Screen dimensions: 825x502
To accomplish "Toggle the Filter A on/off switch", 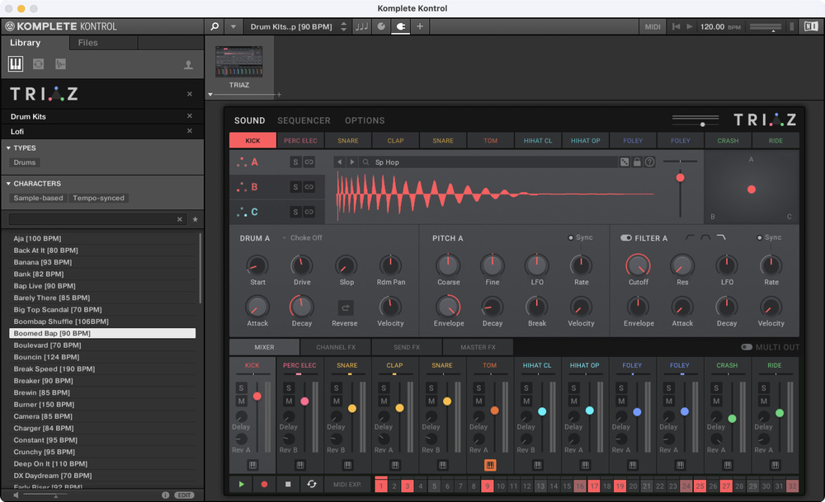I will click(625, 238).
